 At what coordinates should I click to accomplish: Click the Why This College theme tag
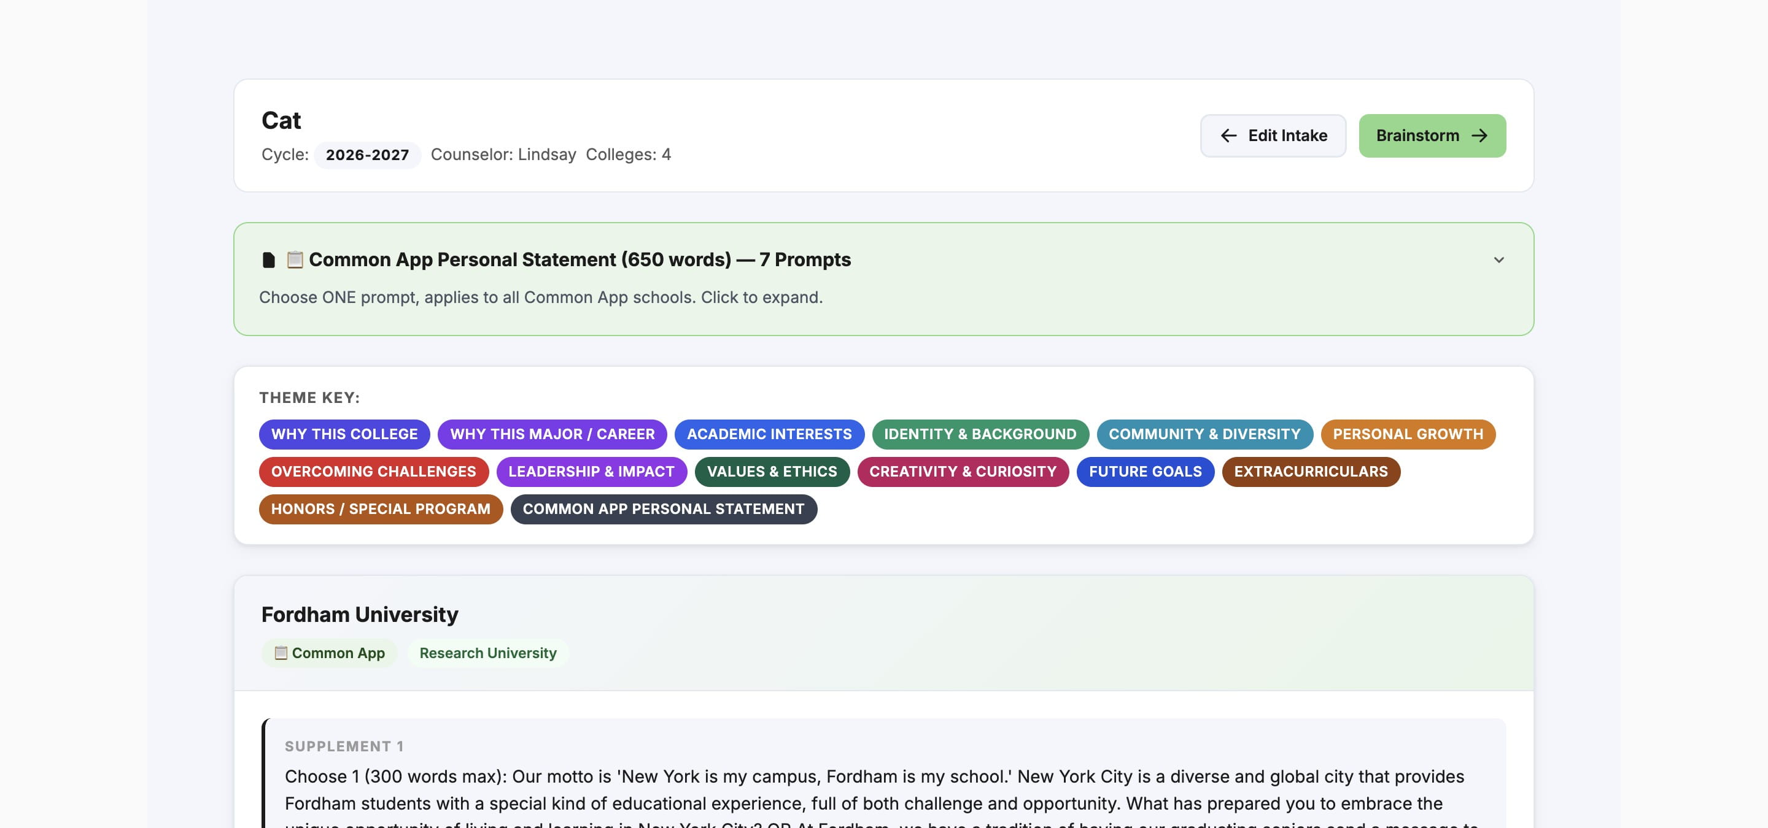tap(344, 435)
